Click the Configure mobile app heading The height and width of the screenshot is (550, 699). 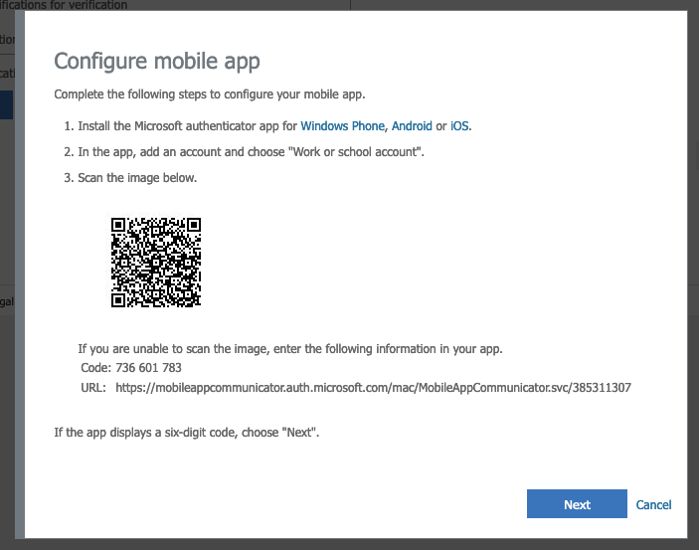tap(157, 61)
